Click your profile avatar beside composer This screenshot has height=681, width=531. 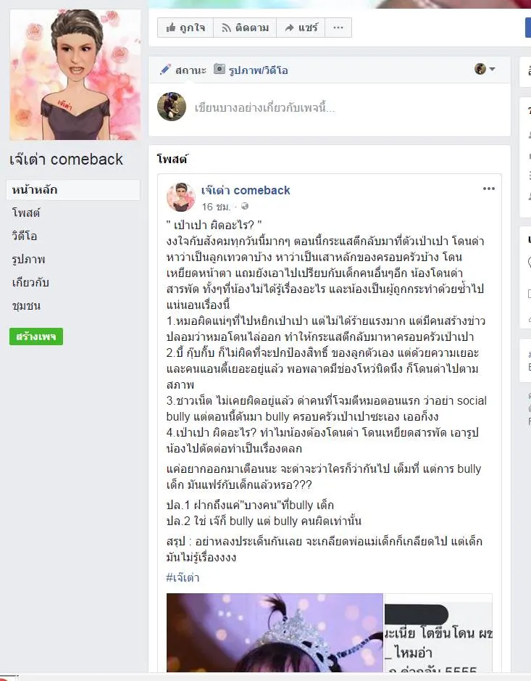pos(172,107)
